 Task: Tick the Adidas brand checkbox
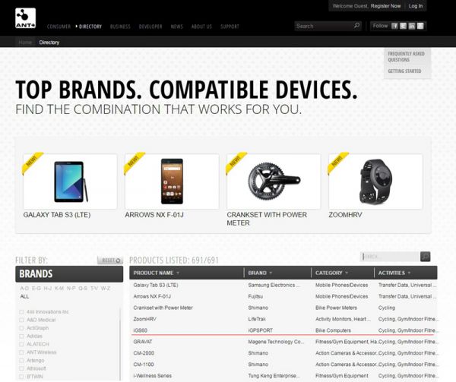pyautogui.click(x=21, y=336)
